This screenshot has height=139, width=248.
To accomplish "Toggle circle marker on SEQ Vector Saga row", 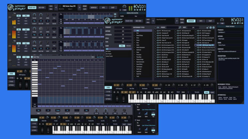I will 196,45.
